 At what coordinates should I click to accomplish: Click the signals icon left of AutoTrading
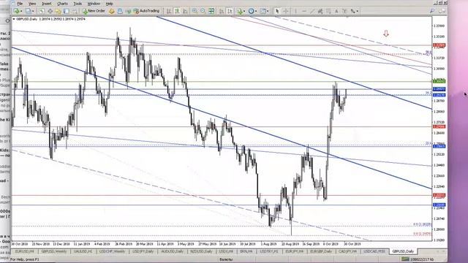coord(128,11)
